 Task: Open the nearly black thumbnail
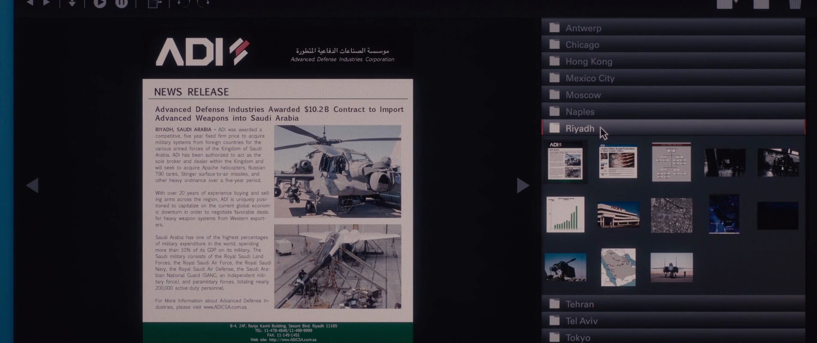pyautogui.click(x=778, y=216)
